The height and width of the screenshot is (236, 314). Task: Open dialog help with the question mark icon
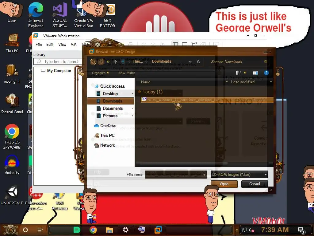pyautogui.click(x=266, y=73)
